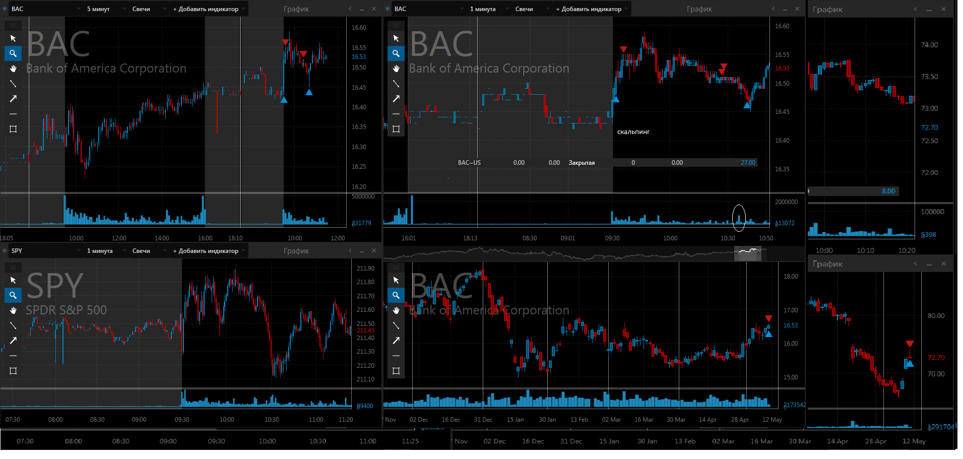Toggle the link indicator beside BAC in 1 минута panel
The height and width of the screenshot is (459, 963).
(x=388, y=9)
